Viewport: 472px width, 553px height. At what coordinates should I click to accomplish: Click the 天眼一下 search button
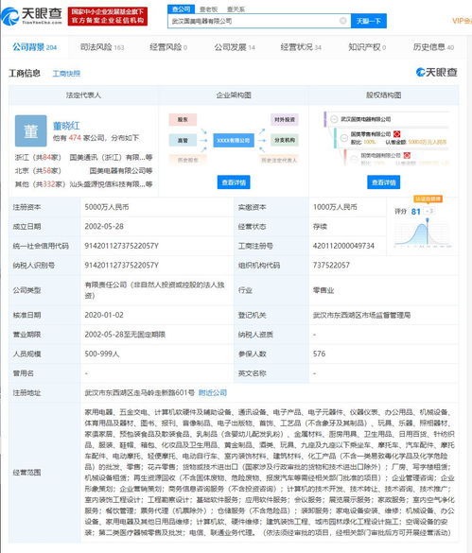369,21
